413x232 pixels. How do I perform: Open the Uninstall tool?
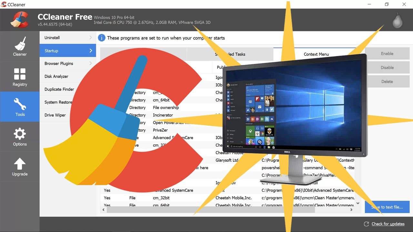coord(68,38)
